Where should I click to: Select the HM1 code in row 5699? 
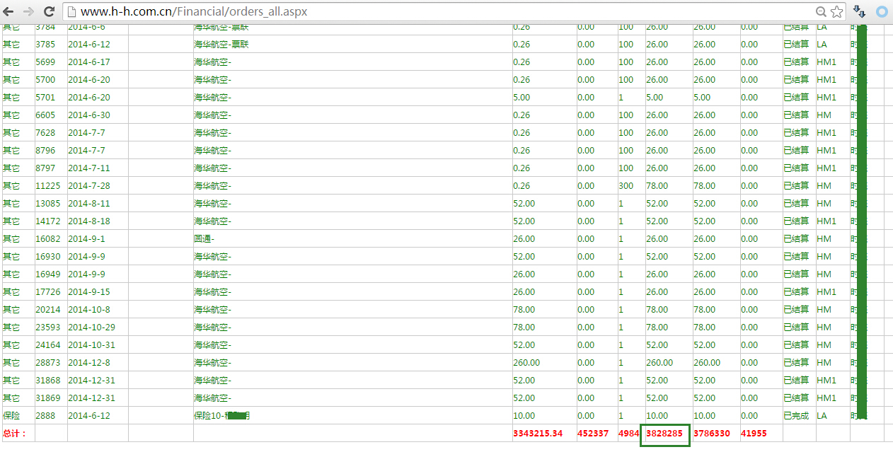coord(826,62)
